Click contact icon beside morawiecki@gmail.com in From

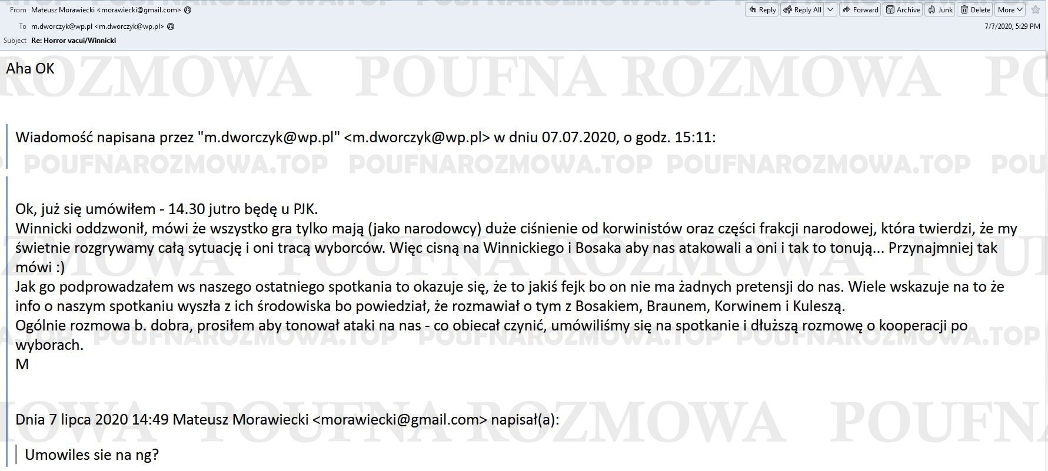coord(188,10)
